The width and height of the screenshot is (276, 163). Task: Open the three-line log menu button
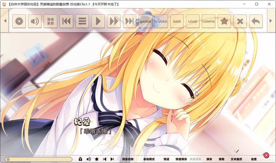pyautogui.click(x=82, y=21)
